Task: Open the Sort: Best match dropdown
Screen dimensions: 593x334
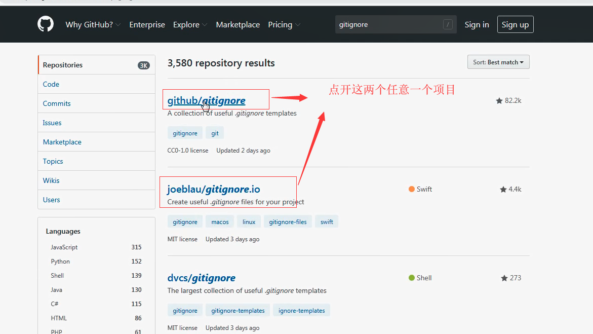Action: [498, 62]
